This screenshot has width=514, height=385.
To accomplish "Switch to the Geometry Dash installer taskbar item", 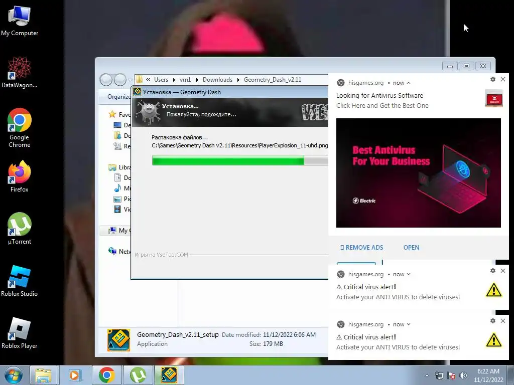I will click(x=169, y=375).
